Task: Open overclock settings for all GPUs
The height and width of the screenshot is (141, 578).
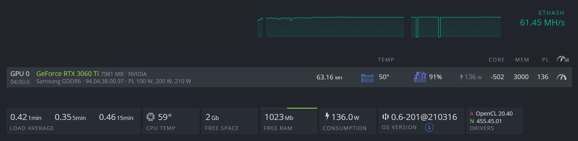Action: click(563, 59)
